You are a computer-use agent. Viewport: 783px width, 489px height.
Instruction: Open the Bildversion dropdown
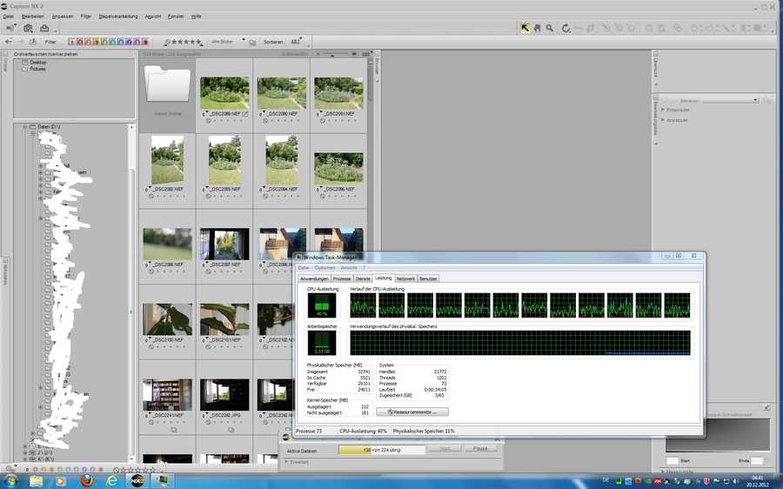point(731,100)
